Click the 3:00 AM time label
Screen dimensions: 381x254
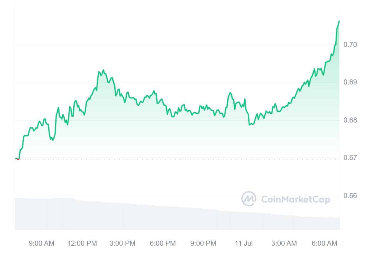pyautogui.click(x=284, y=244)
